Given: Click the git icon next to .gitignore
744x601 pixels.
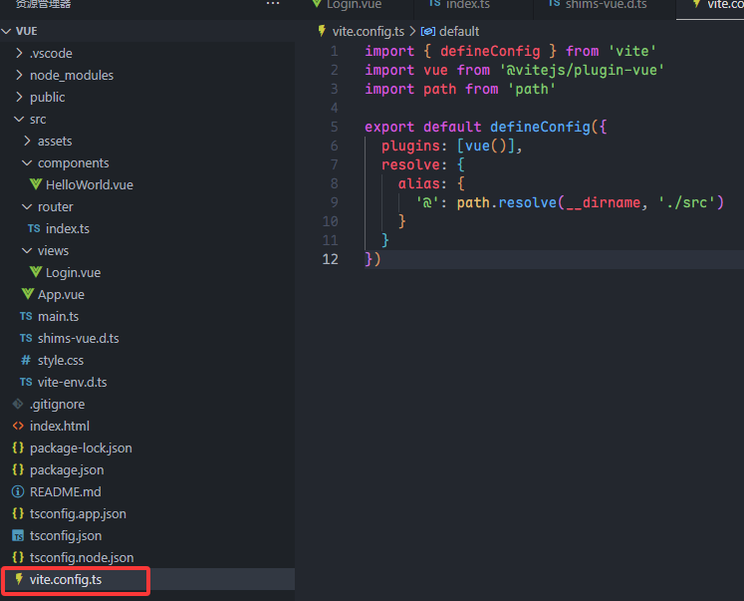Looking at the screenshot, I should click(x=18, y=404).
